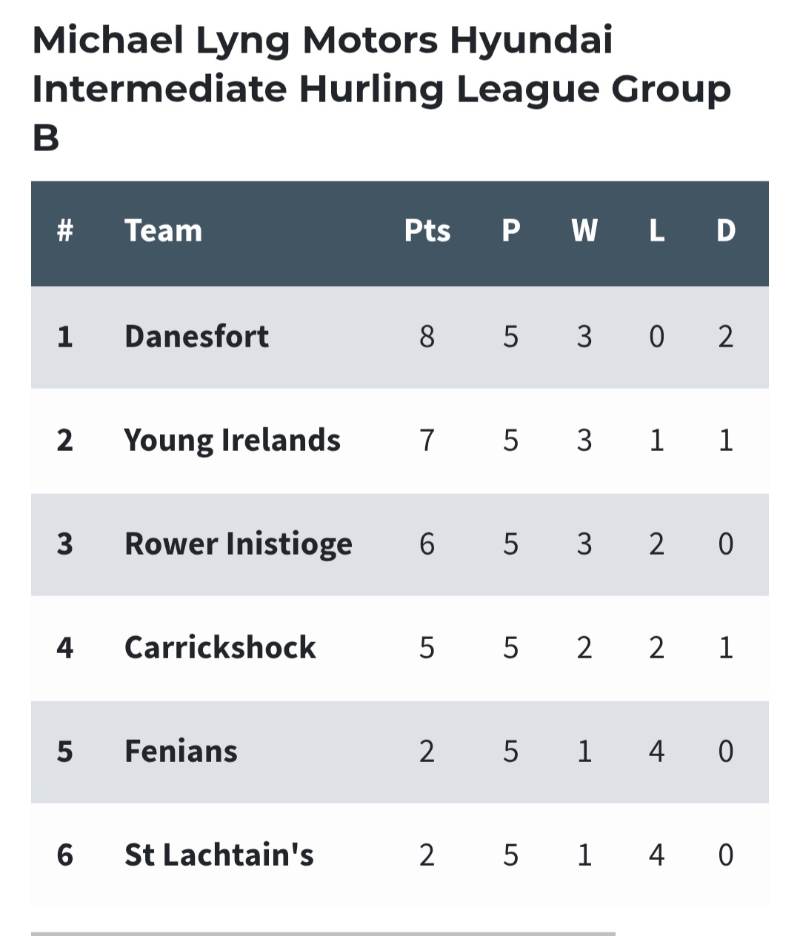Image resolution: width=800 pixels, height=936 pixels.
Task: Click the L column header
Action: (x=656, y=230)
